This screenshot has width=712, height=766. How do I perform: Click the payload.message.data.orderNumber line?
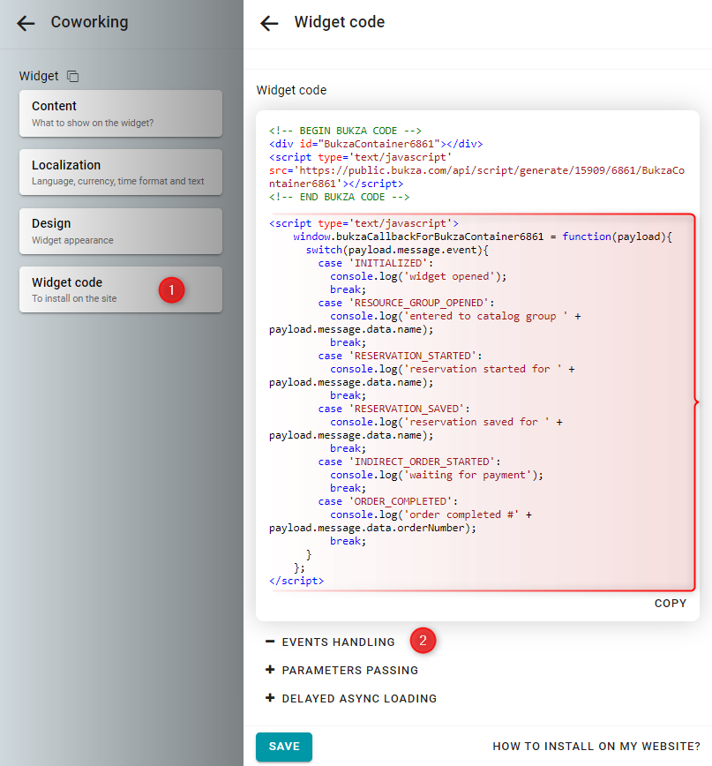coord(372,528)
